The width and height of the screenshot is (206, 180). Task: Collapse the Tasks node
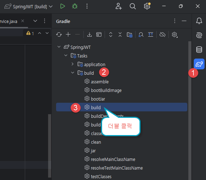point(66,56)
